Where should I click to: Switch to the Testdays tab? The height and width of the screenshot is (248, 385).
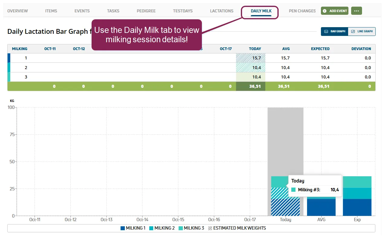pos(183,11)
